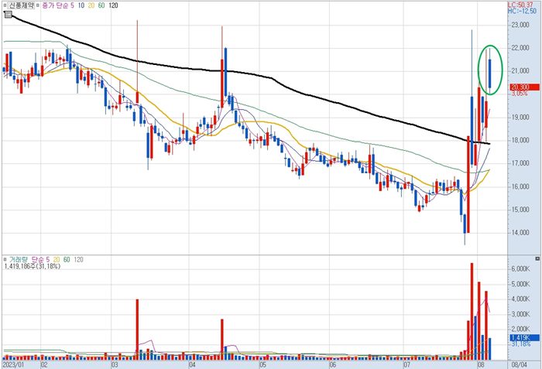Click the red 20,300 current price tag
This screenshot has height=369, width=542.
(524, 87)
